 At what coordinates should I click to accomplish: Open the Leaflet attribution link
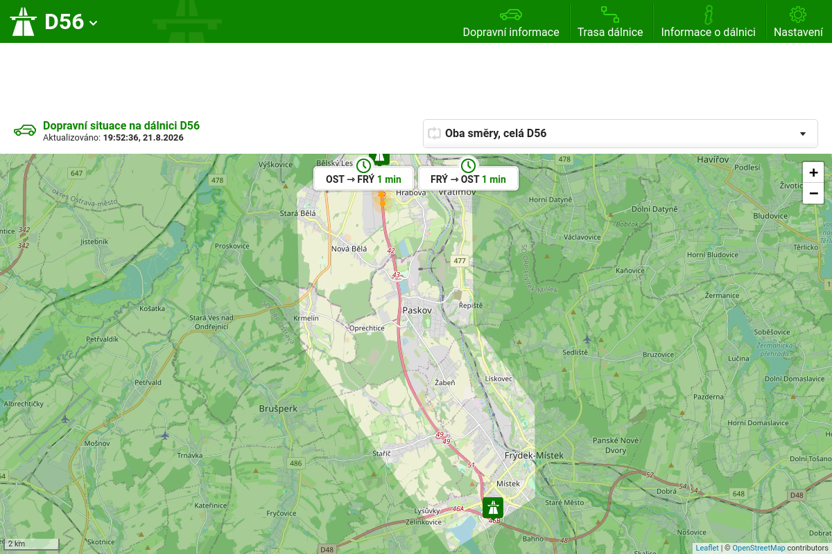coord(707,548)
